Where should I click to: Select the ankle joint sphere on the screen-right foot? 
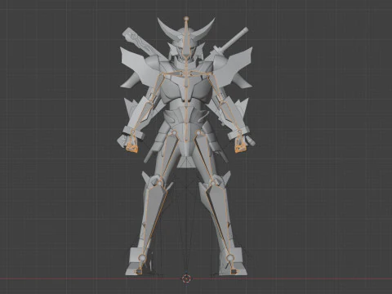(x=230, y=257)
